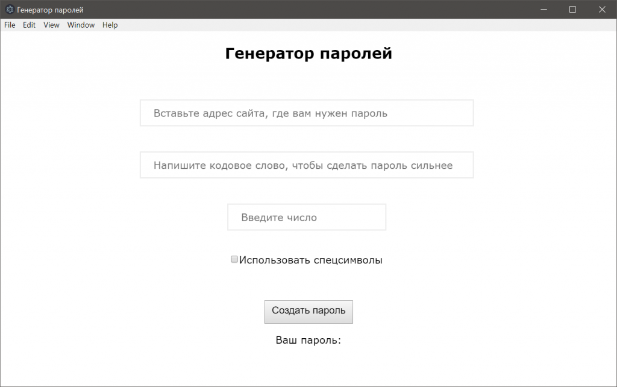This screenshot has height=387, width=617.
Task: Open the Help menu
Action: click(110, 25)
